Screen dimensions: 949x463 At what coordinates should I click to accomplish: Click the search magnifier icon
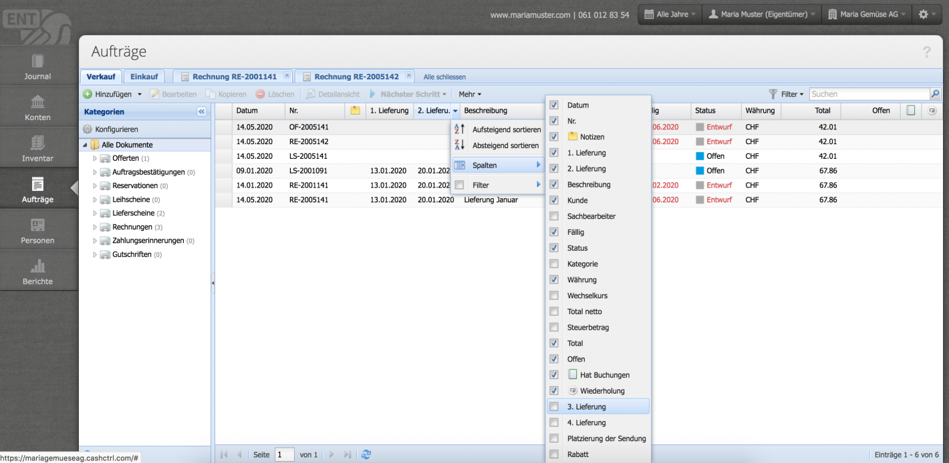tap(936, 94)
